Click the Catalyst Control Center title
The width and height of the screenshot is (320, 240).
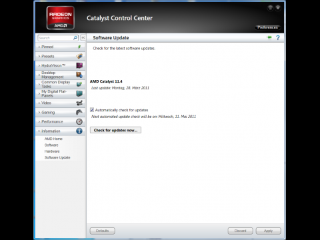pos(119,18)
